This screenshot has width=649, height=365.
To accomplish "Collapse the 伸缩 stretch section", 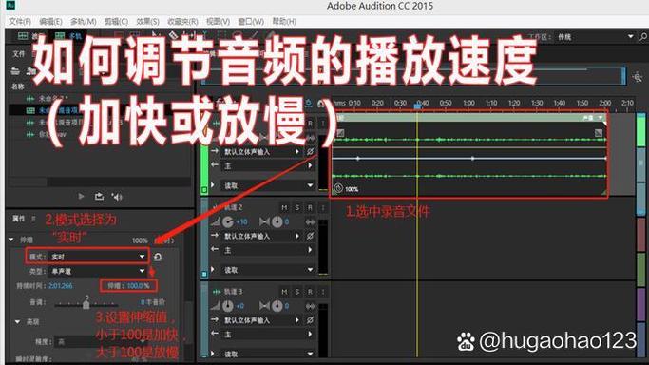I will 11,240.
